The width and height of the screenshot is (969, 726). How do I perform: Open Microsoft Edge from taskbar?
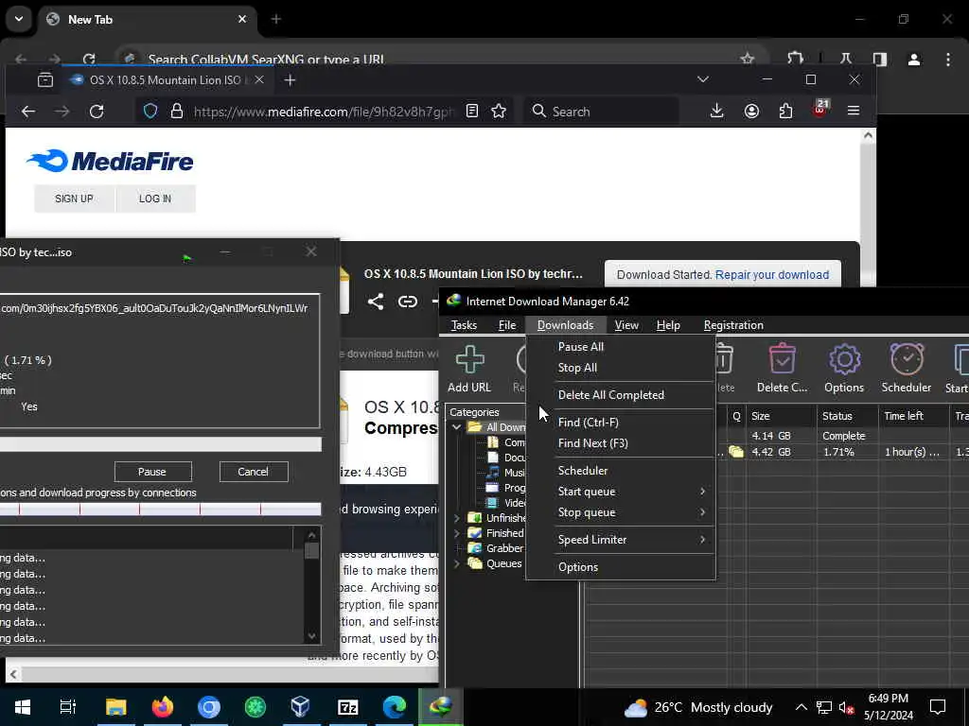click(395, 707)
